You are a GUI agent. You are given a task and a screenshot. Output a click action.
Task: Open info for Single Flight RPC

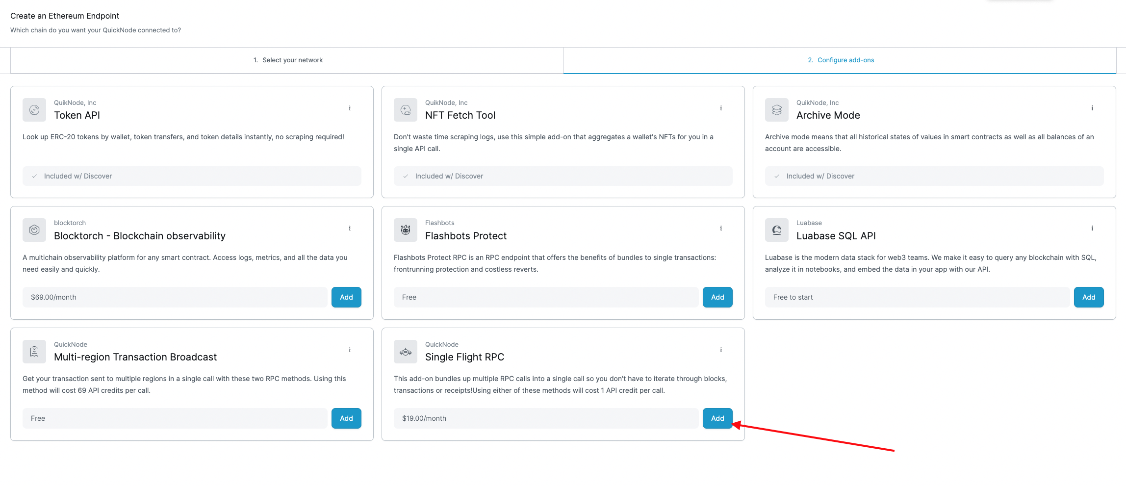721,350
